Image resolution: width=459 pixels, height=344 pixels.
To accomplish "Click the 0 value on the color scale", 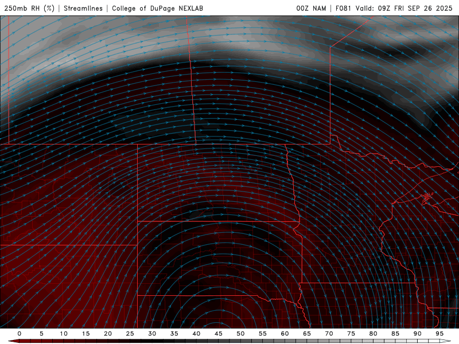I will pyautogui.click(x=20, y=334).
